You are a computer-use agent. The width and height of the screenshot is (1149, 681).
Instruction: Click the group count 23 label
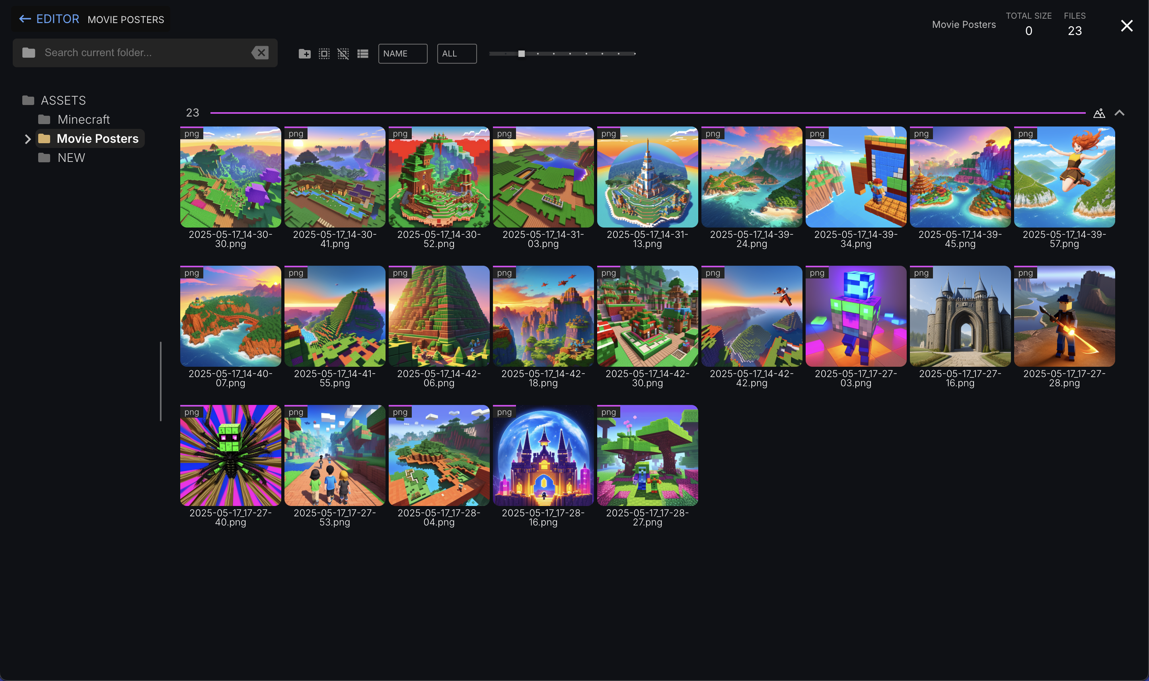tap(192, 113)
